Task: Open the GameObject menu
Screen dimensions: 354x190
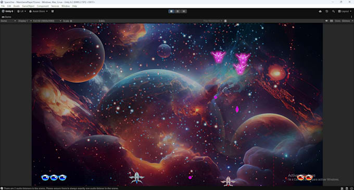Action: point(28,6)
